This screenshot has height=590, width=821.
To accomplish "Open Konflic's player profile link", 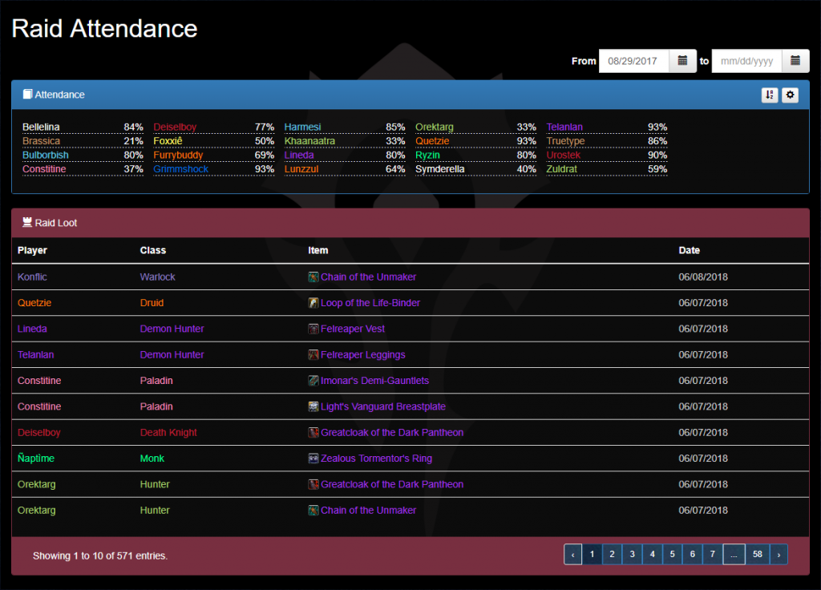I will (31, 277).
